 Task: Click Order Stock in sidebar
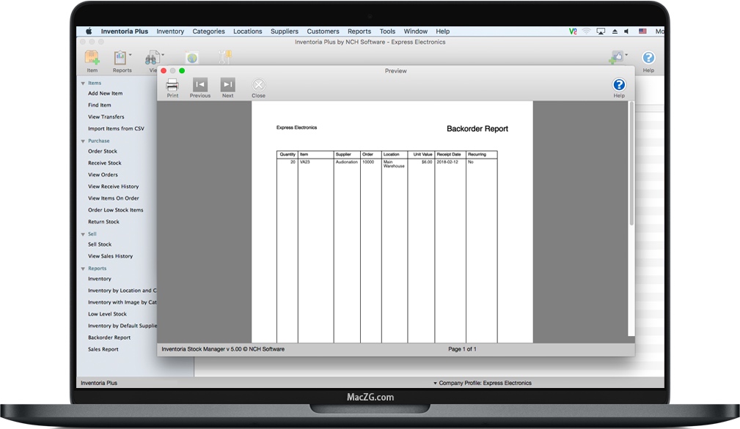click(103, 152)
